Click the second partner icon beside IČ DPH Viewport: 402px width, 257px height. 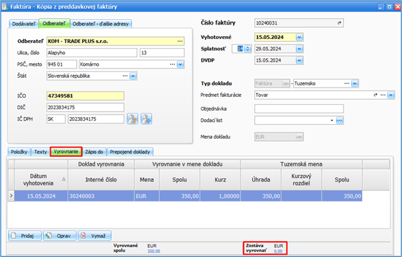(146, 119)
